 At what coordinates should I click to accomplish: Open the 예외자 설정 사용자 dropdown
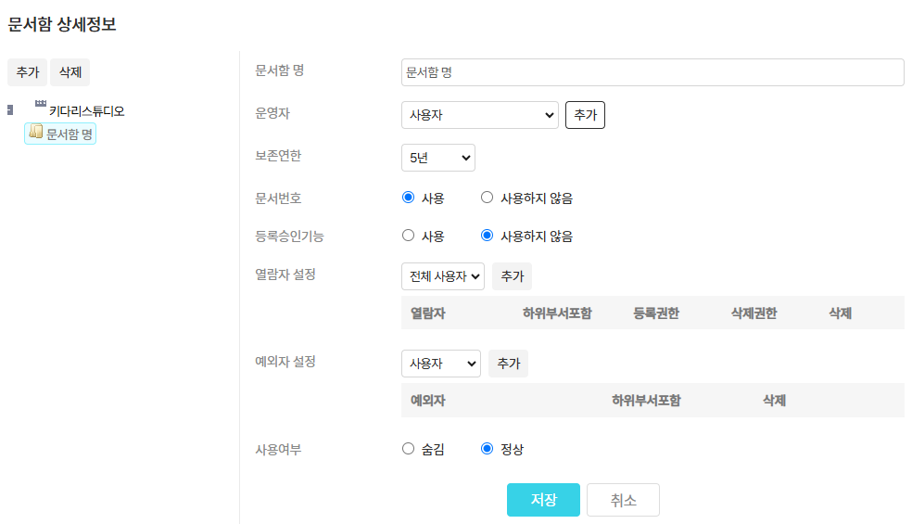pos(440,364)
